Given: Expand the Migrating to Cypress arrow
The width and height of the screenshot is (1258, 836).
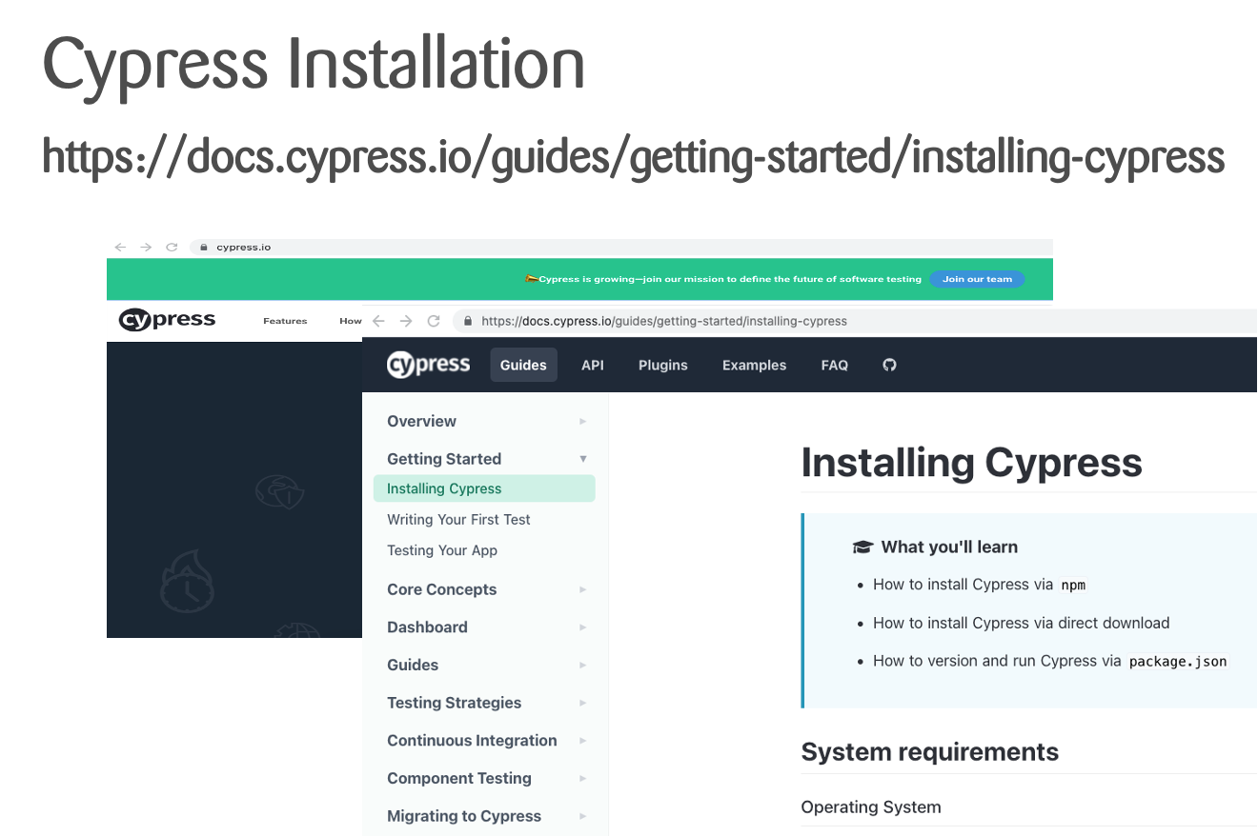Looking at the screenshot, I should 583,816.
